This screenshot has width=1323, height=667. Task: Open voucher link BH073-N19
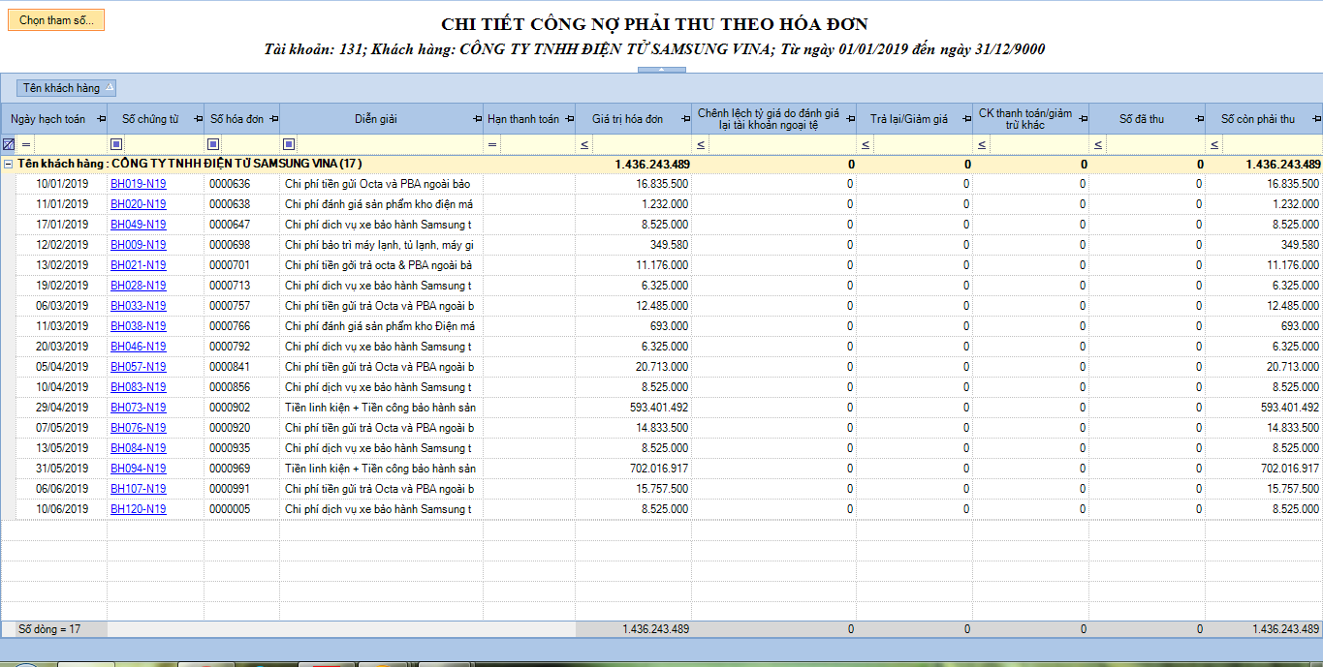coord(138,408)
